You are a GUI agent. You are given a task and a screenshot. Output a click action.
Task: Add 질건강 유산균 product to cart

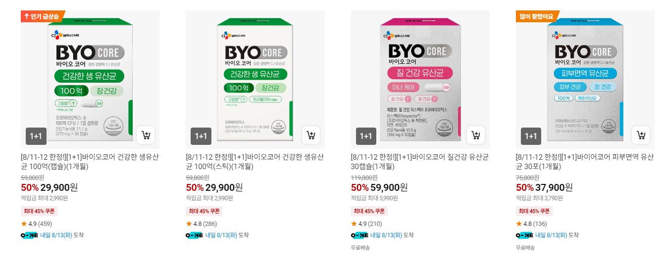pyautogui.click(x=476, y=135)
